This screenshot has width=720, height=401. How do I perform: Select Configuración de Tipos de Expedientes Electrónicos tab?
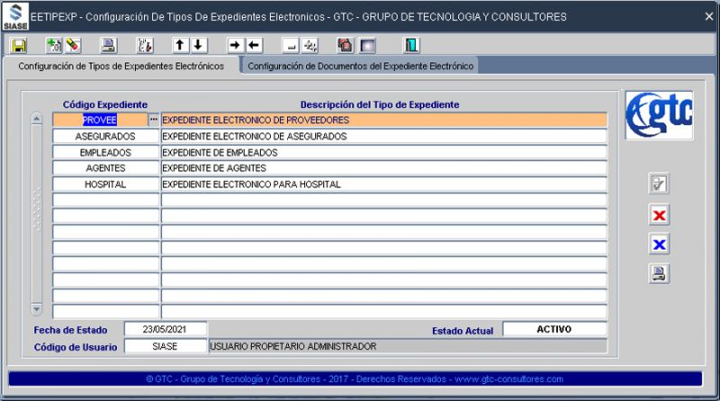(121, 66)
